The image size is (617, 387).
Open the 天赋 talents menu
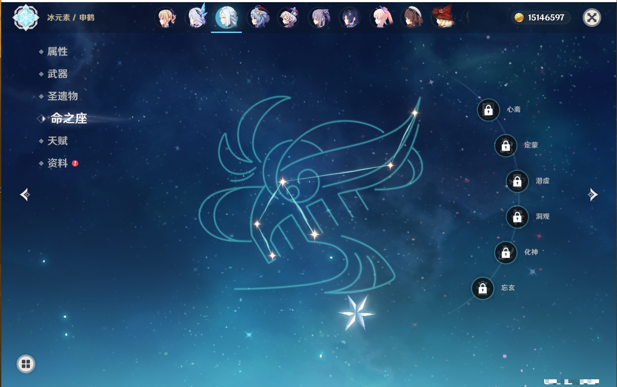57,141
